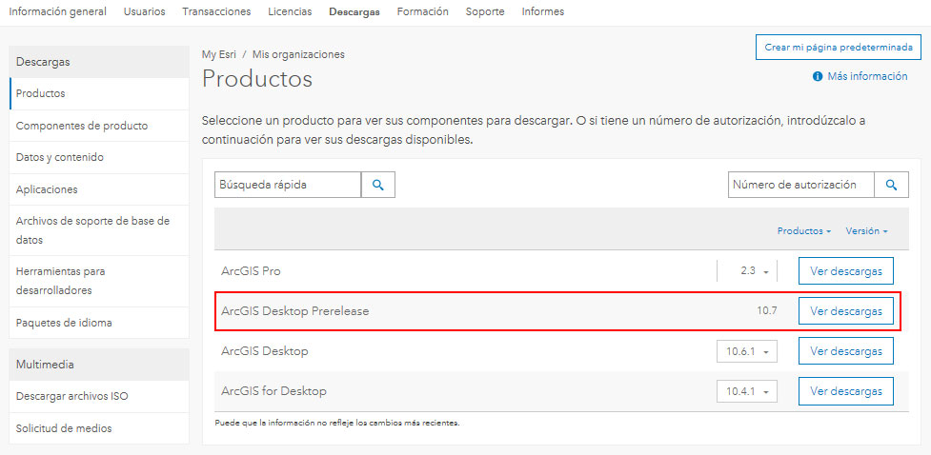Click the 10.7 version value
931x455 pixels.
click(766, 311)
